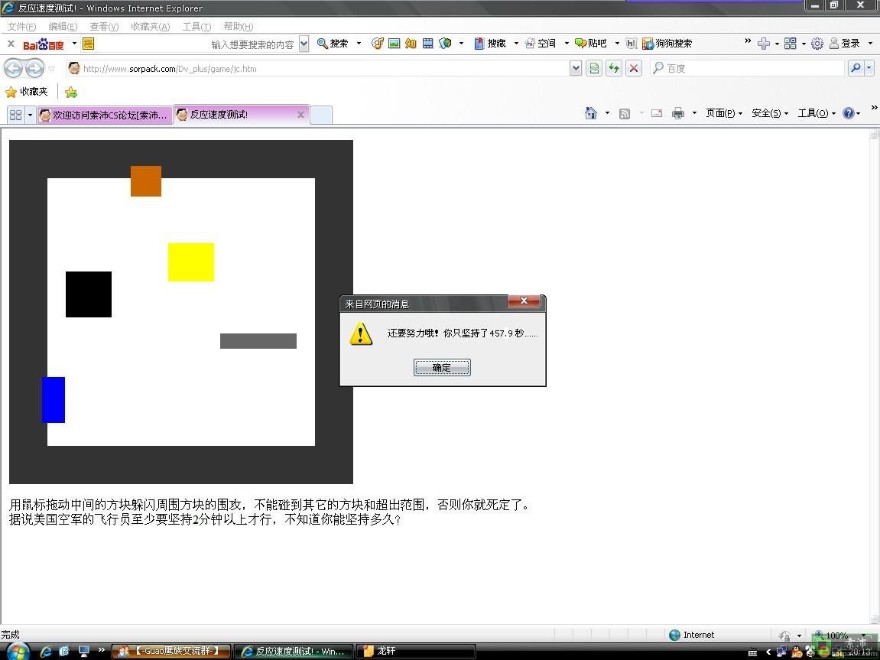The image size is (880, 660).
Task: Click the add to favorites bar icon
Action: coord(71,93)
